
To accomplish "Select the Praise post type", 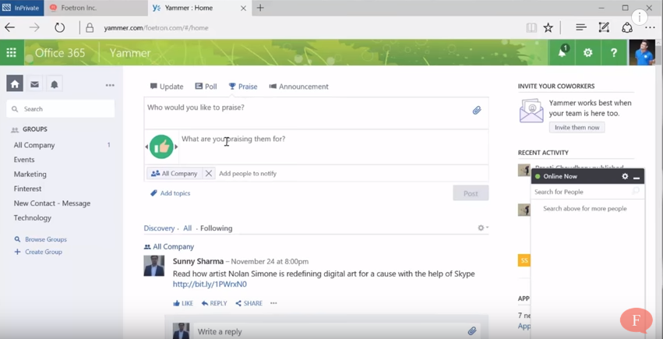I will pos(243,87).
